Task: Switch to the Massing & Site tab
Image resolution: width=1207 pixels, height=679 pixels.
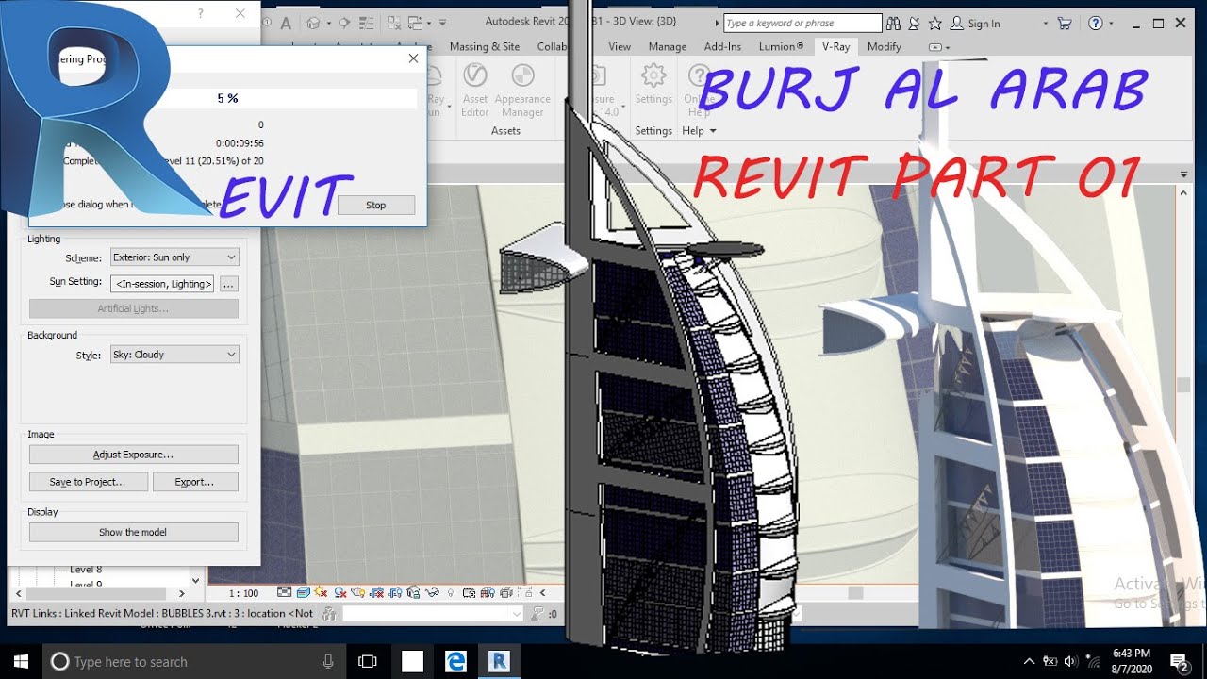Action: tap(485, 46)
